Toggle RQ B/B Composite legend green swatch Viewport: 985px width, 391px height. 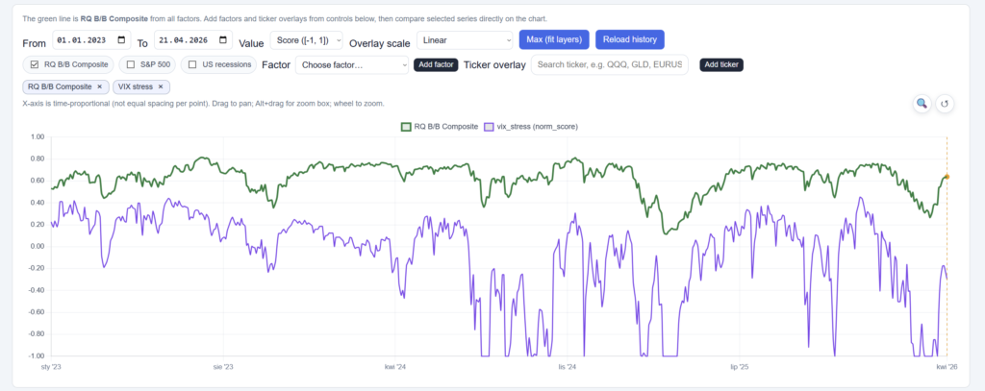[407, 126]
